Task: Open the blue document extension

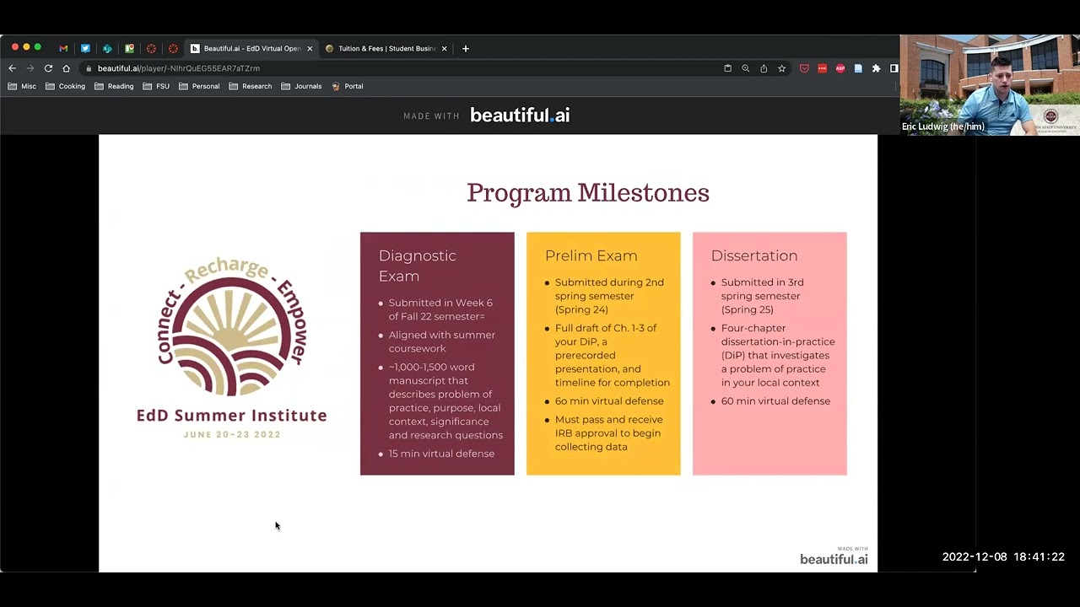Action: pyautogui.click(x=858, y=68)
